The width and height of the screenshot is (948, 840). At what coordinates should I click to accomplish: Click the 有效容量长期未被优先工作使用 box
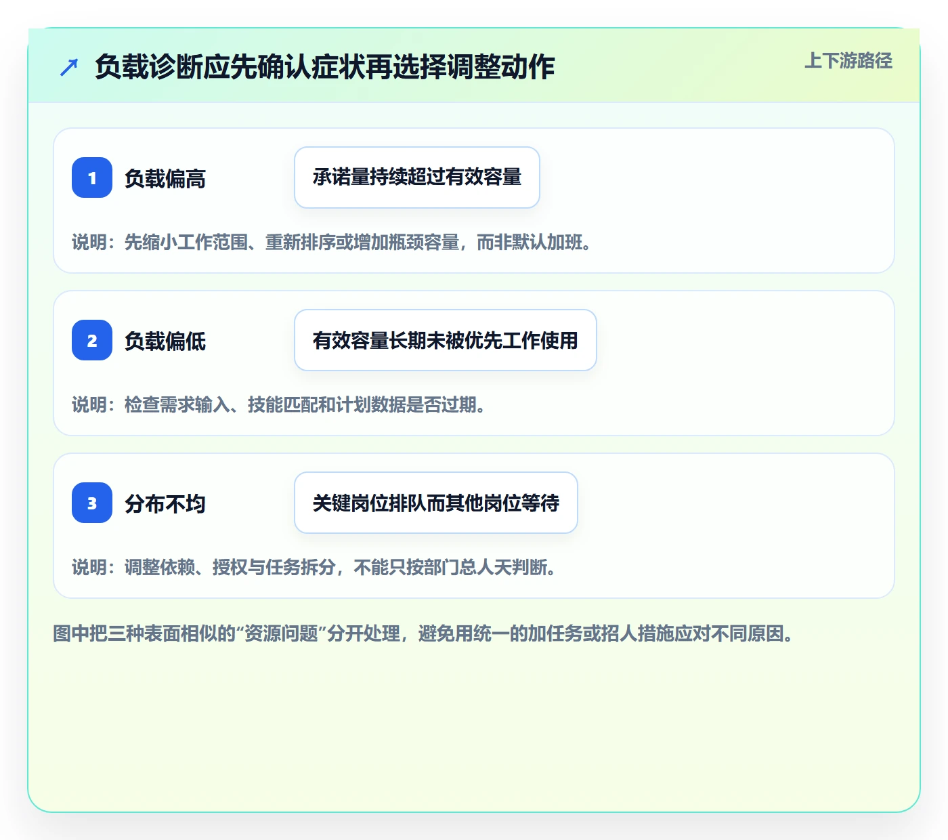[446, 340]
